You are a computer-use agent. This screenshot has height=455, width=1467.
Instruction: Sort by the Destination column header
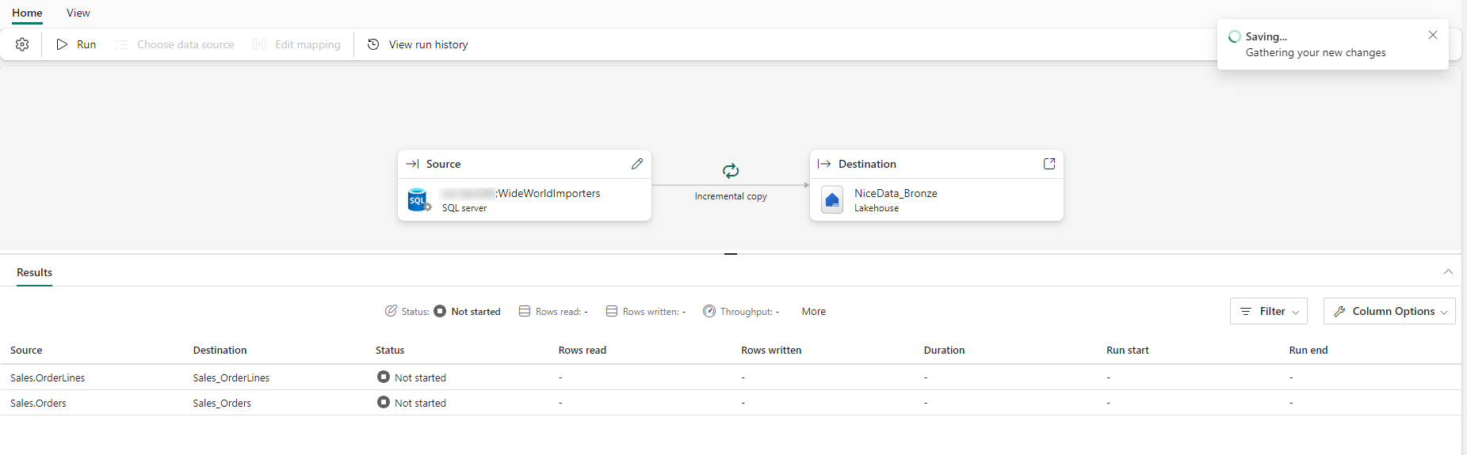(220, 350)
